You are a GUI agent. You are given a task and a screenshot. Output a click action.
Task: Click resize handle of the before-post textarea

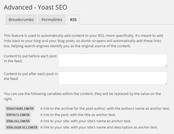point(166,65)
